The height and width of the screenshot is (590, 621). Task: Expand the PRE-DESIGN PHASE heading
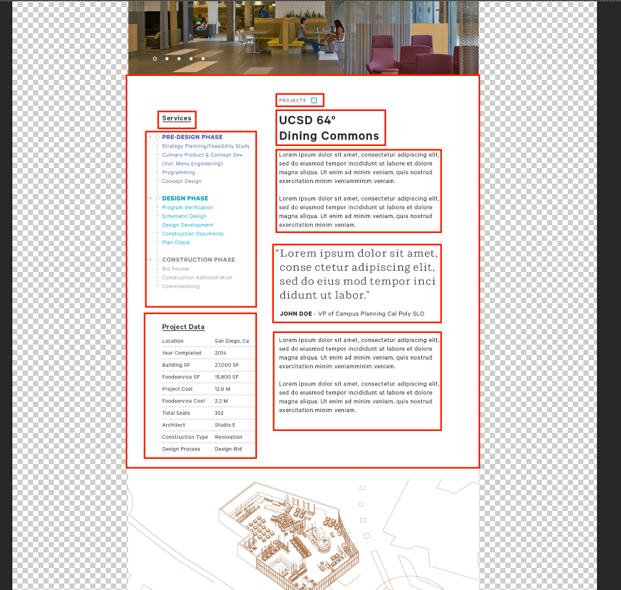click(x=192, y=137)
